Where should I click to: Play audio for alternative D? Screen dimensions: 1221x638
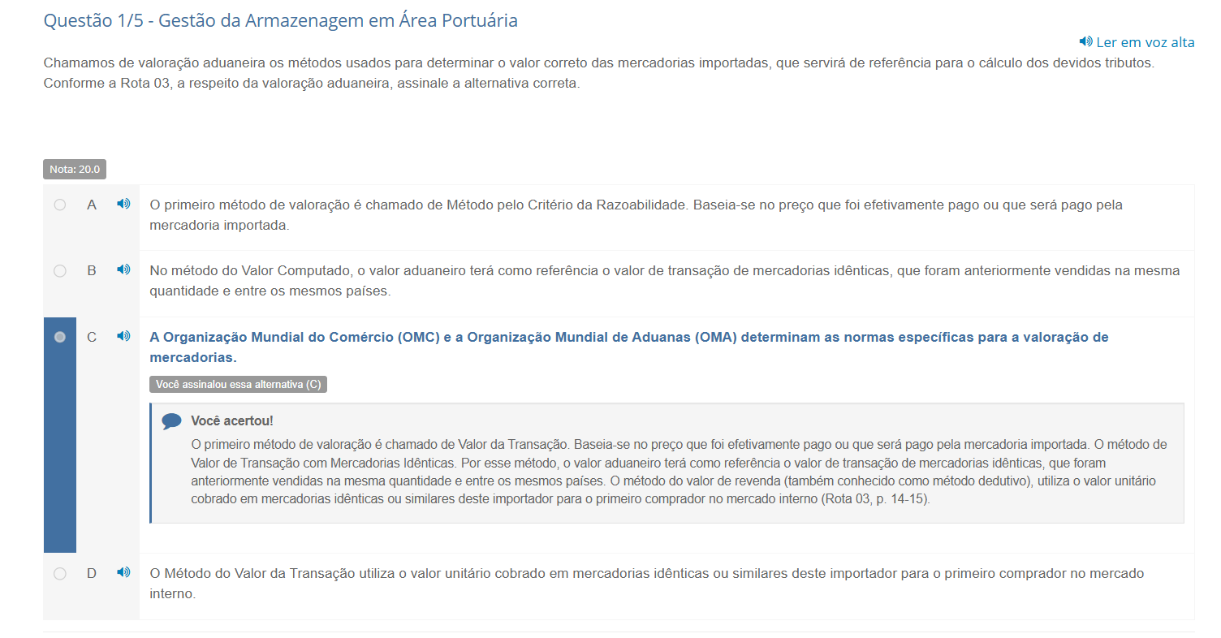(x=123, y=573)
